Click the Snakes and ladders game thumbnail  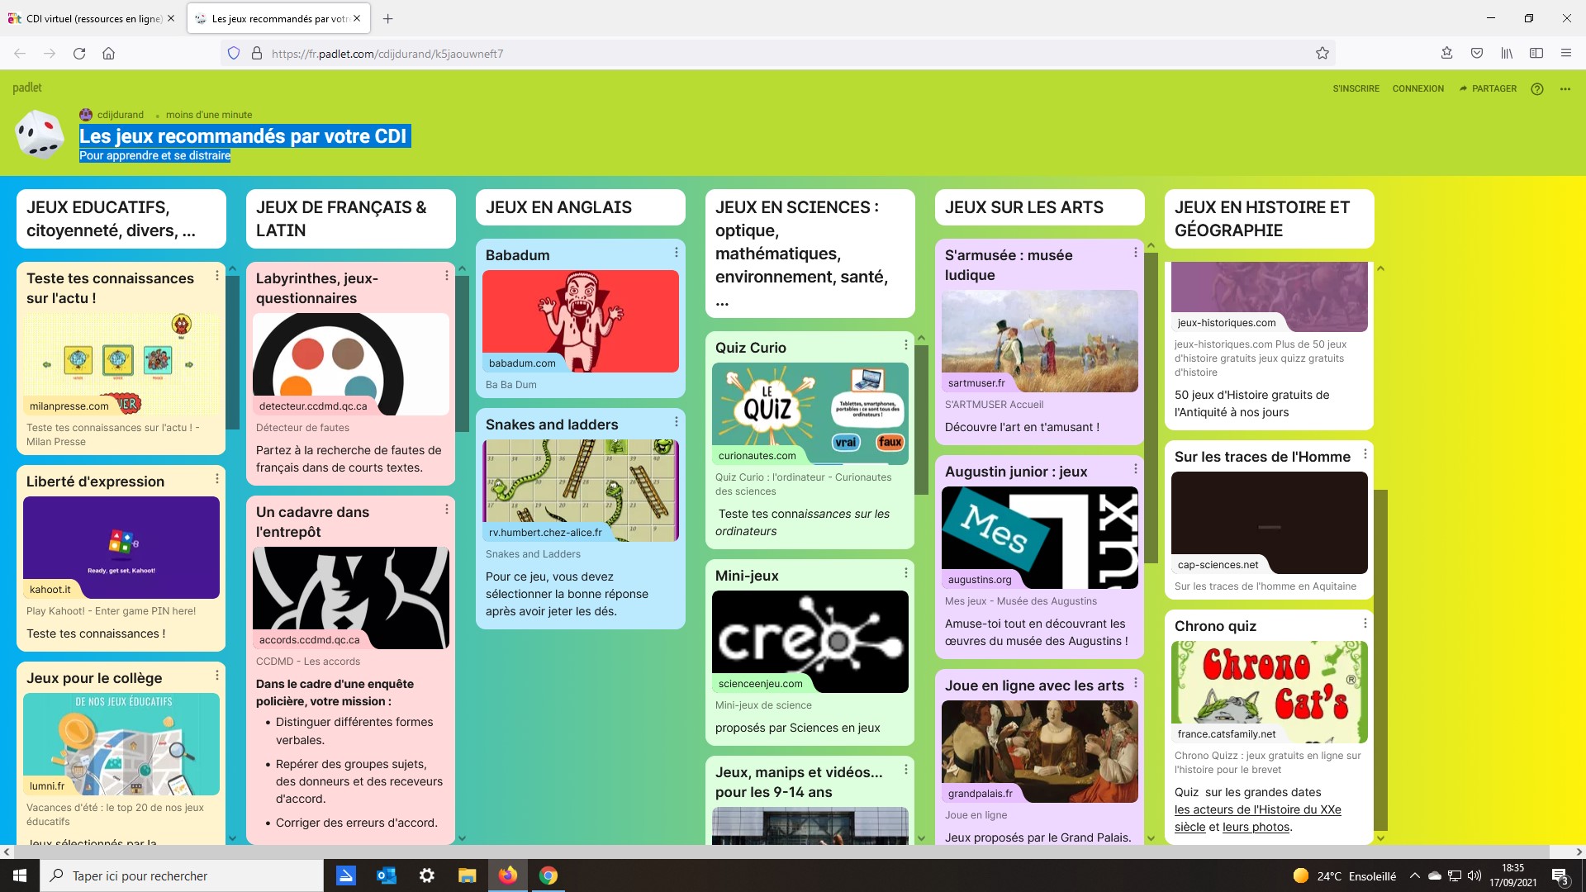pos(580,491)
